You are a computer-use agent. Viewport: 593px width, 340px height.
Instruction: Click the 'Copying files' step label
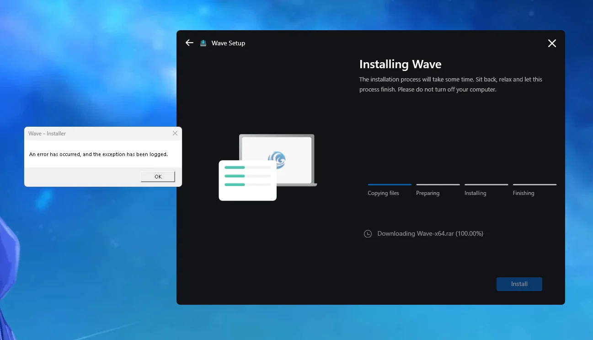point(383,193)
